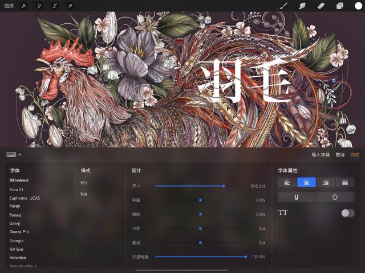Collapse the text panel with chevron

pyautogui.click(x=20, y=154)
